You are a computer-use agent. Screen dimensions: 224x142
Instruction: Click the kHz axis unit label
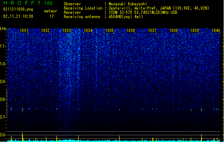(x=3, y=29)
